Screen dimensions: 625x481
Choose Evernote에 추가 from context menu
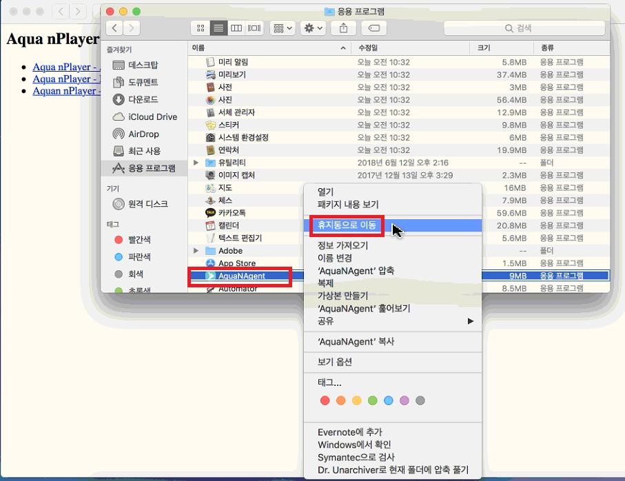coord(393,432)
